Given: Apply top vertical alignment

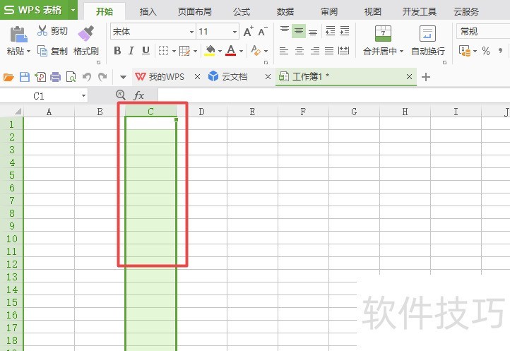Looking at the screenshot, I should (x=285, y=30).
